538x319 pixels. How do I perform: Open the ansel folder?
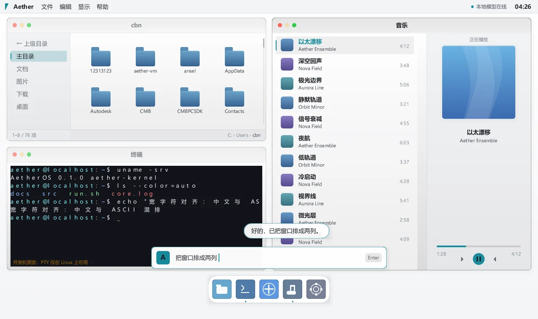click(190, 57)
